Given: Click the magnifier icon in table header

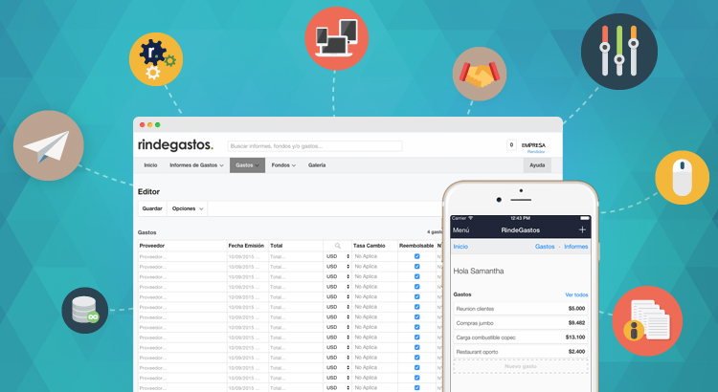Looking at the screenshot, I should [337, 246].
